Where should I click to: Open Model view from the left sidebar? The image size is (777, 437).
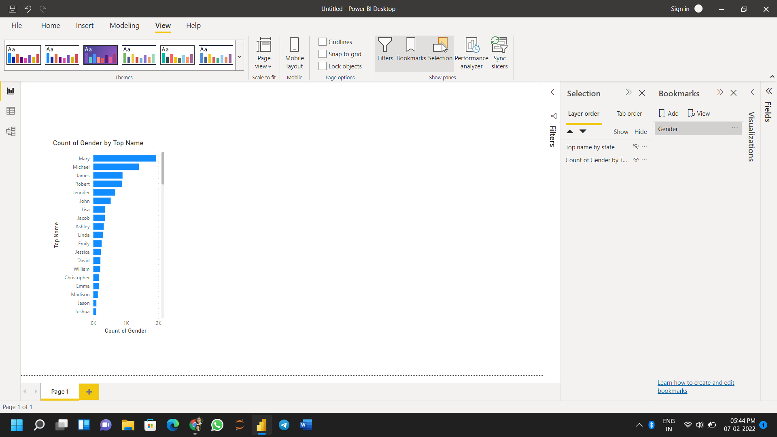[x=11, y=131]
